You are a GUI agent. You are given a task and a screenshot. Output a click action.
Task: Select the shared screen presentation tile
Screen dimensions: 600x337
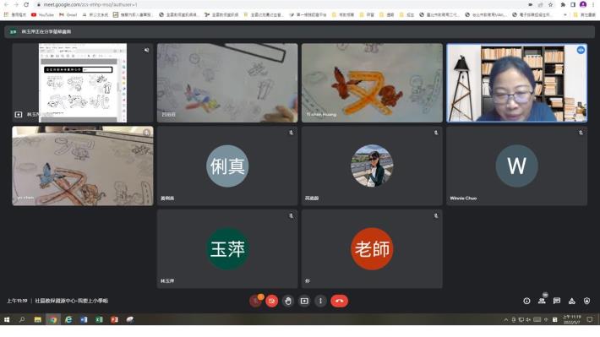click(x=83, y=83)
